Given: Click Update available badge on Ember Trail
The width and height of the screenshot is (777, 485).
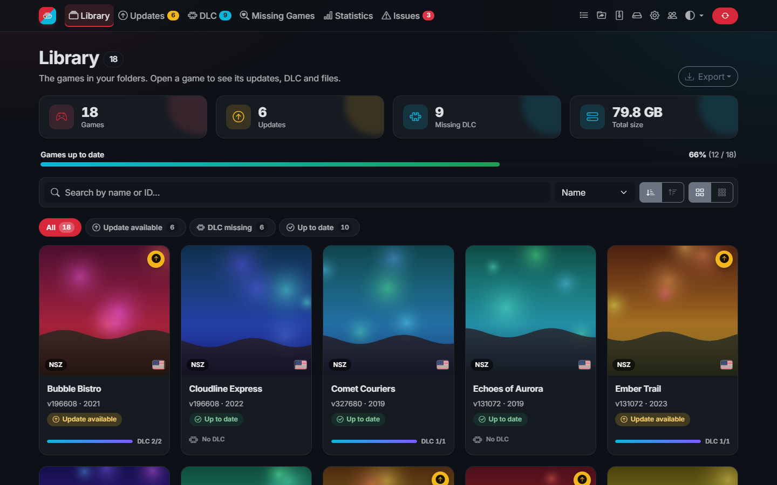Looking at the screenshot, I should click(652, 419).
